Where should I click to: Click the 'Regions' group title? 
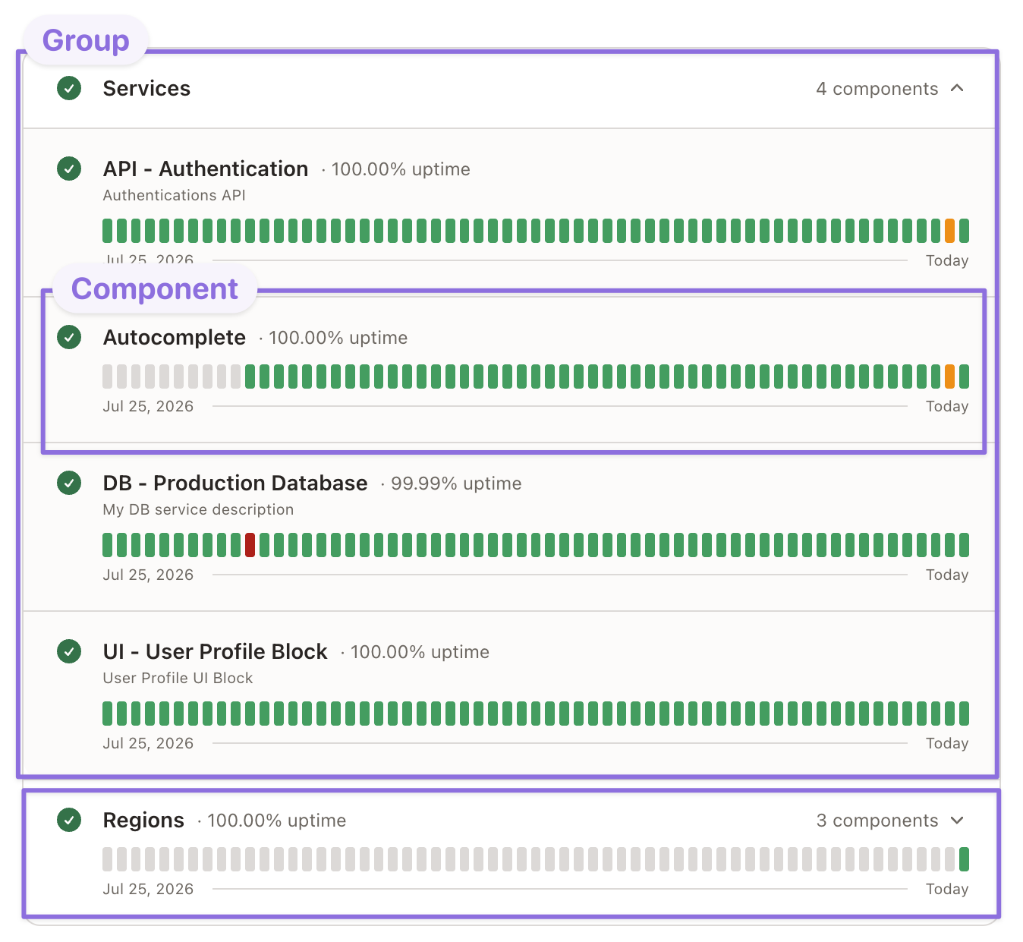(143, 821)
